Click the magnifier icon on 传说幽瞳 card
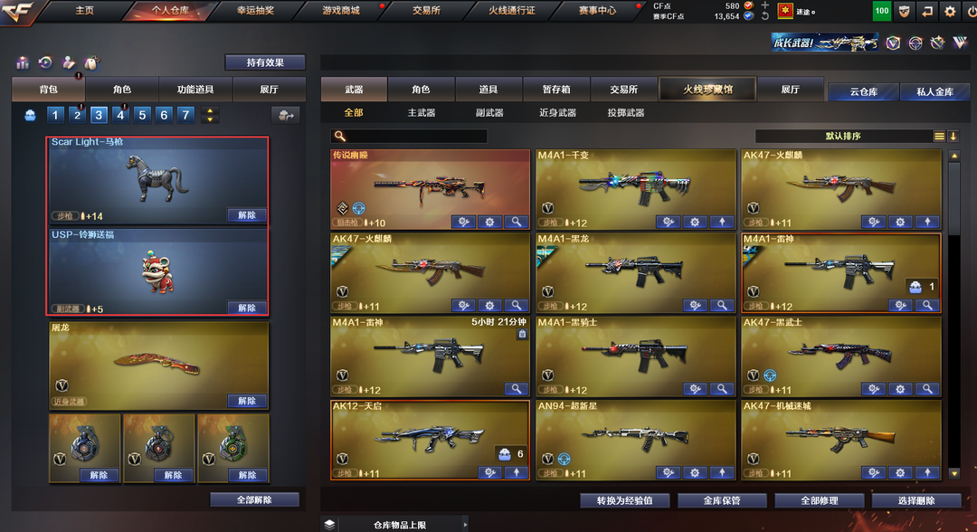Screen dimensions: 977x532 pos(516,222)
